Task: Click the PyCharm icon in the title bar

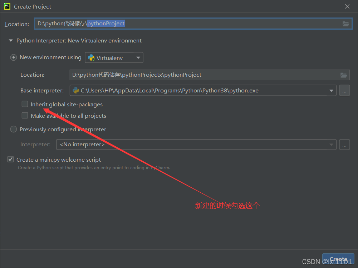Action: pyautogui.click(x=6, y=6)
